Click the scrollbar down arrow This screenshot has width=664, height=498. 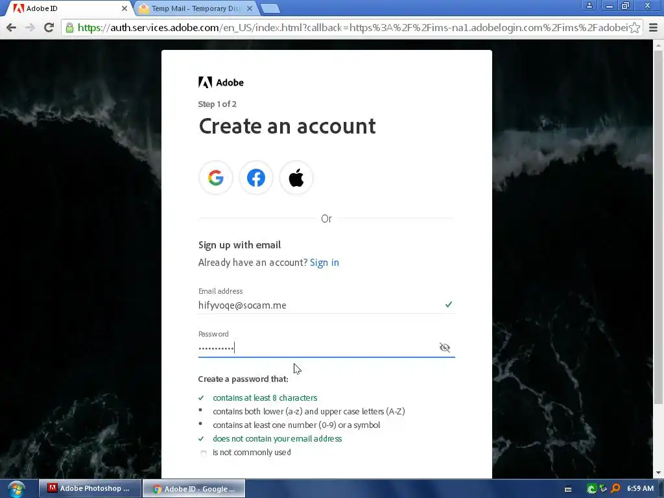[x=658, y=473]
